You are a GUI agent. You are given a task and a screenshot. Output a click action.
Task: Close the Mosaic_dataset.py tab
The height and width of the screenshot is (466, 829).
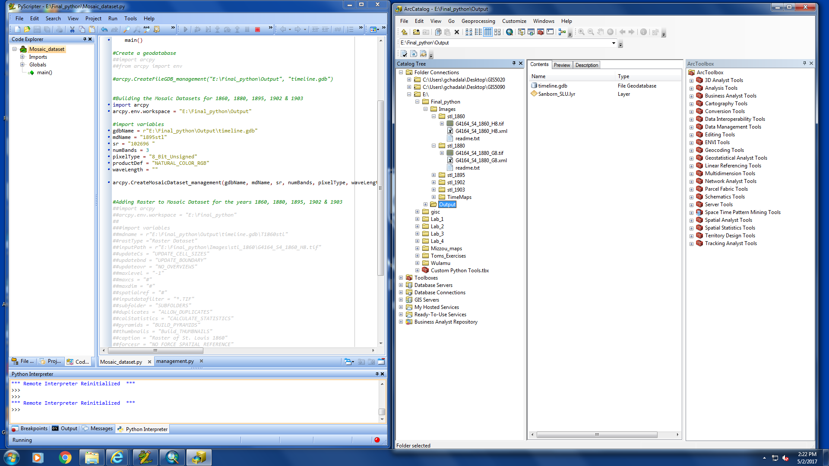(149, 362)
